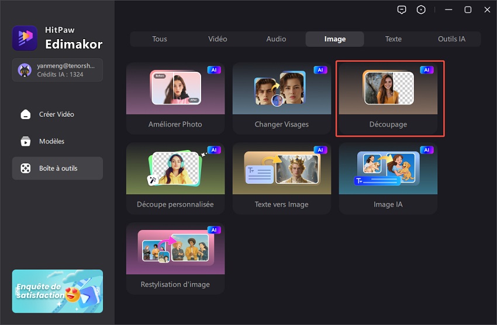Click the AI badge on Découpage card
Viewport: 497px width, 325px height.
pyautogui.click(x=427, y=70)
